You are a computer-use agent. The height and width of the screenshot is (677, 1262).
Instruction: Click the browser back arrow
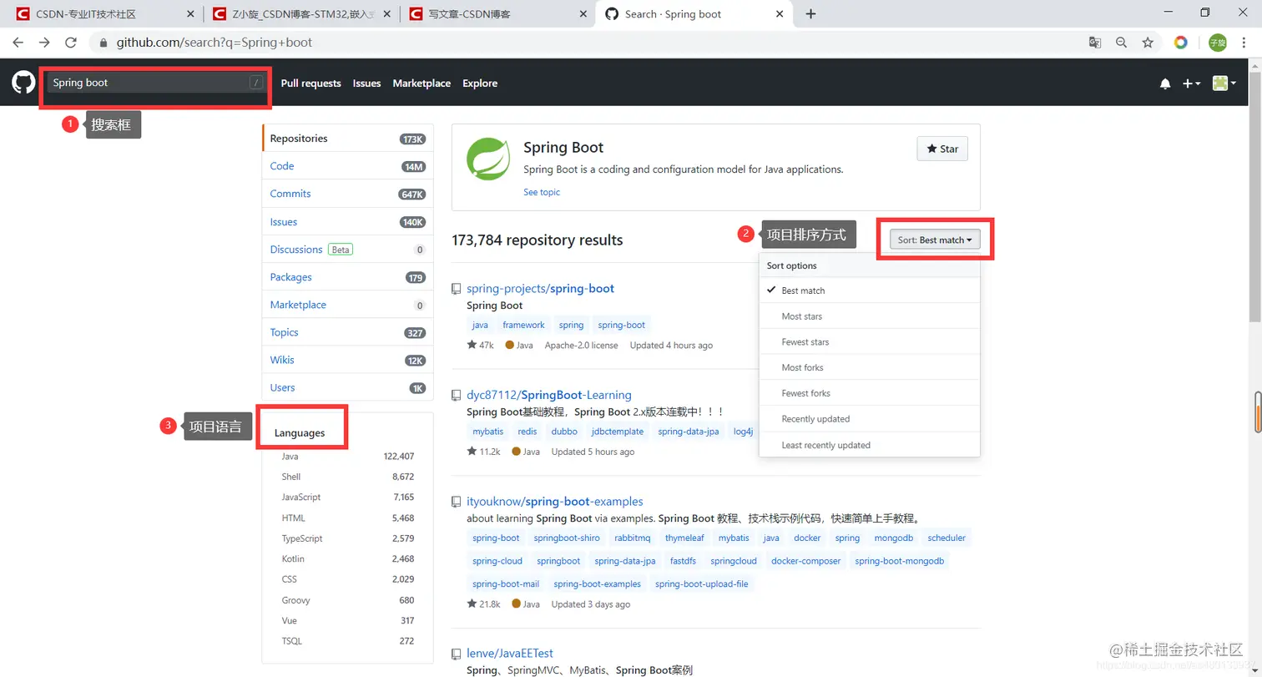tap(18, 43)
